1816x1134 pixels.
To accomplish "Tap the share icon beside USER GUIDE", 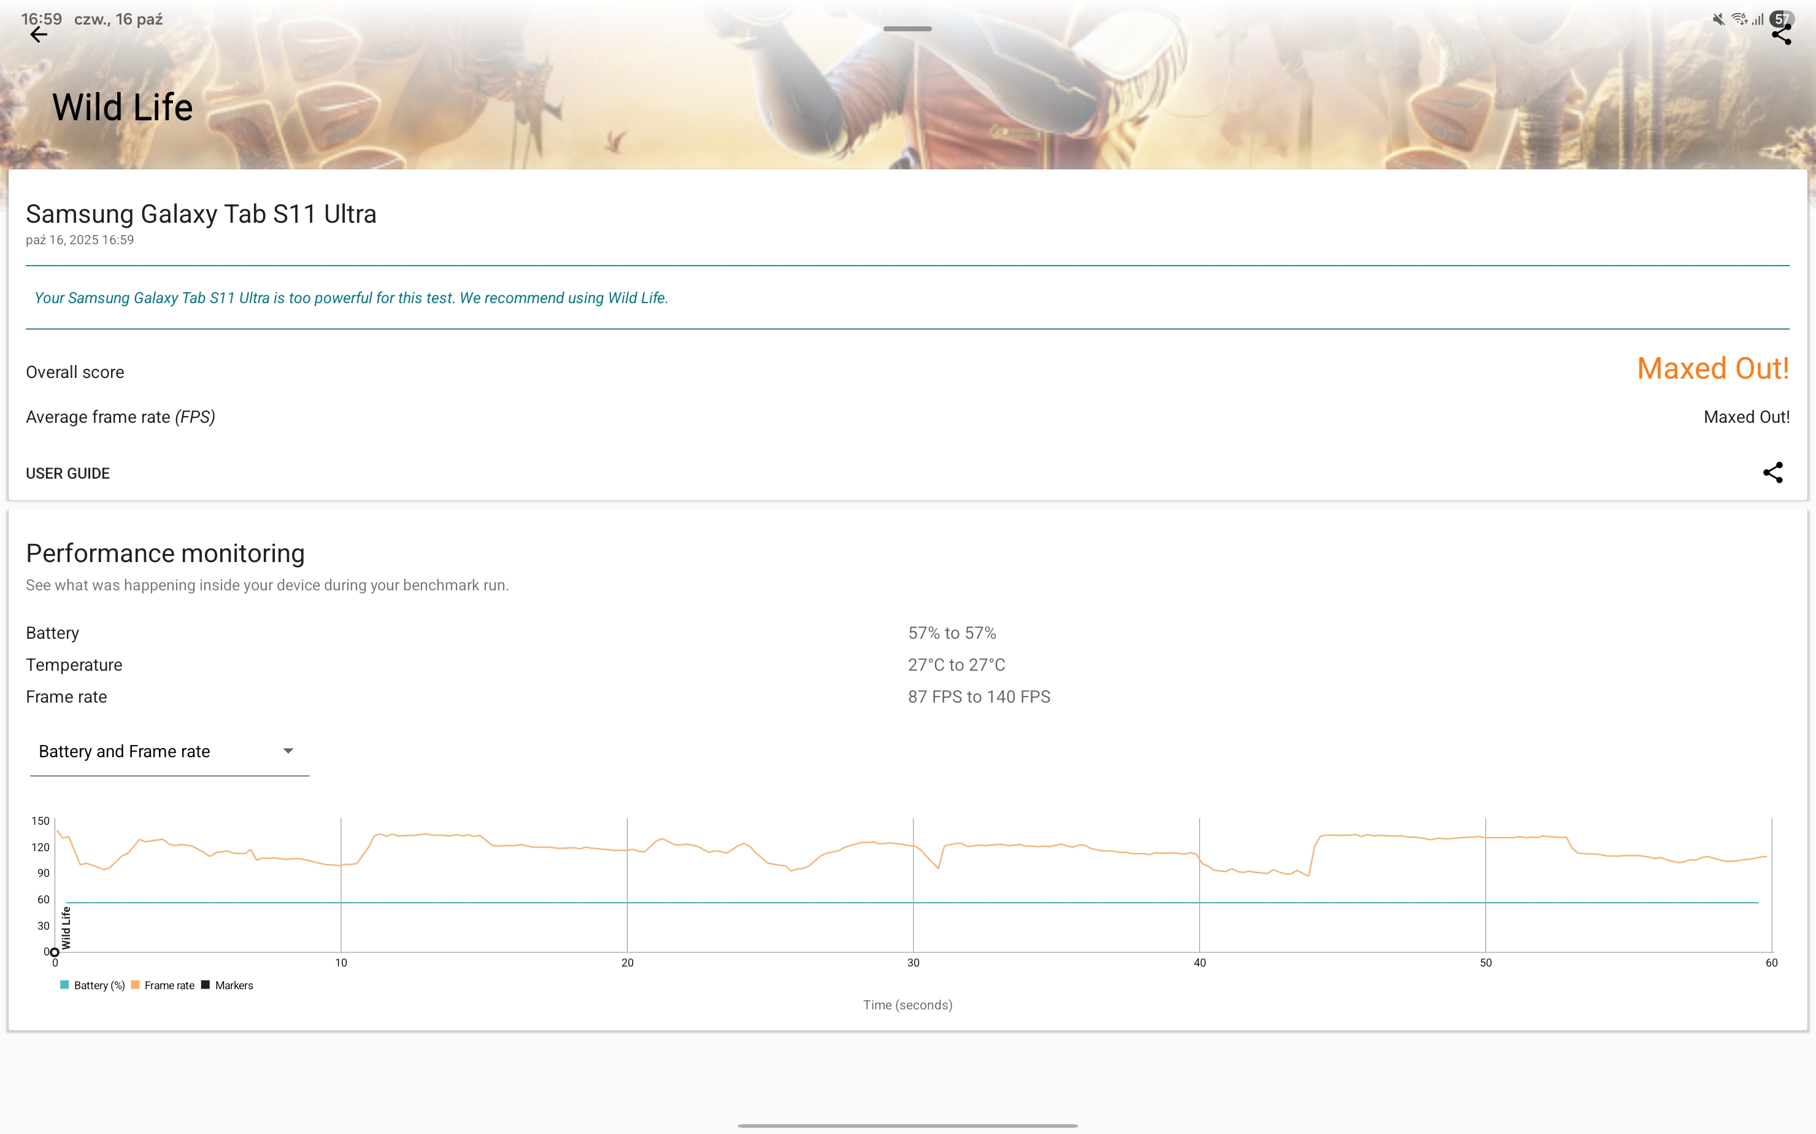I will 1772,472.
